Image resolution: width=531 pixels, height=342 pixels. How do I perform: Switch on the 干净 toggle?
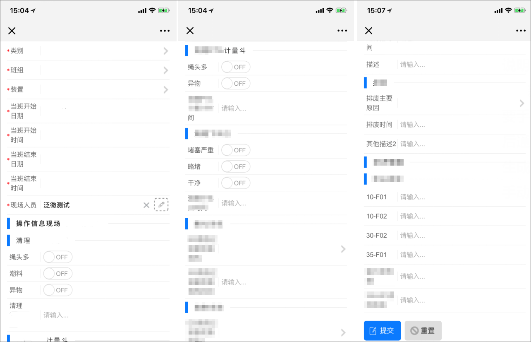pos(236,183)
